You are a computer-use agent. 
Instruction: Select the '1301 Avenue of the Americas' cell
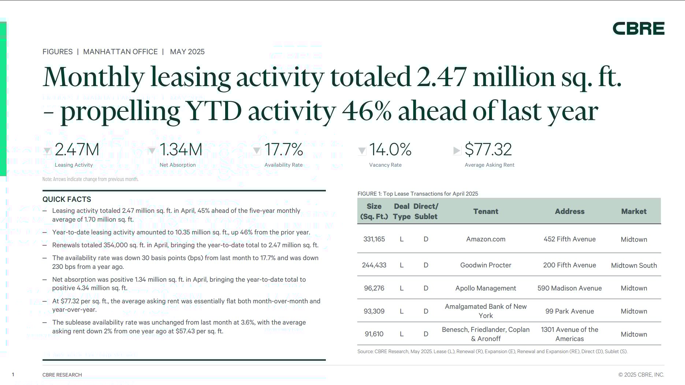click(x=570, y=334)
